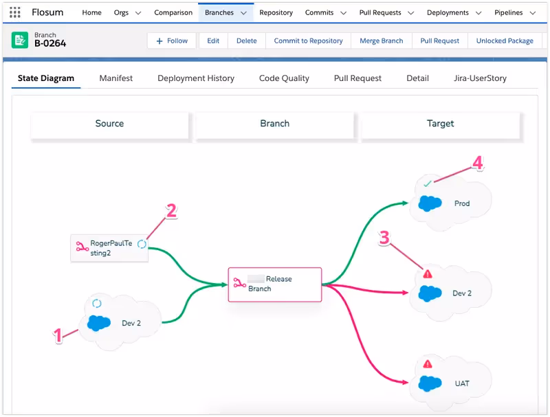550x417 pixels.
Task: Expand the Commits menu chevron
Action: pyautogui.click(x=343, y=13)
